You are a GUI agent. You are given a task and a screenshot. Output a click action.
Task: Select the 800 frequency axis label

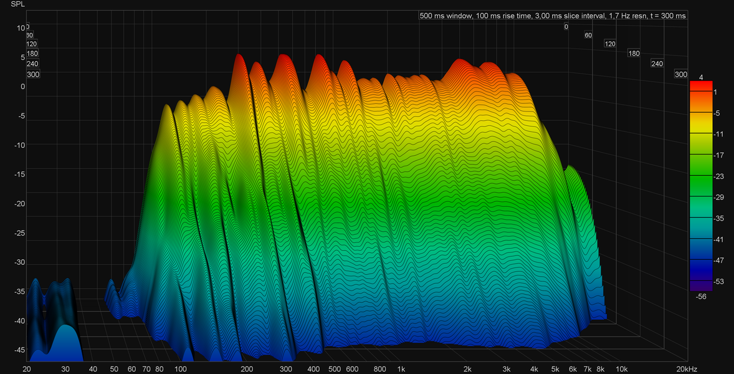coord(379,369)
